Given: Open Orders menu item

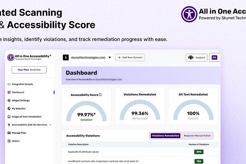Looking at the screenshot, I should tap(16, 141).
